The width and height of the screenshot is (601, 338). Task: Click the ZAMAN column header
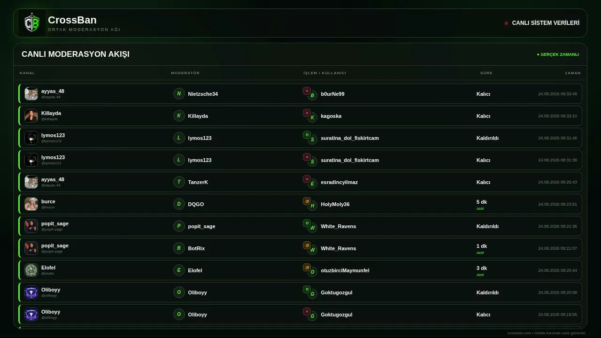click(x=573, y=73)
